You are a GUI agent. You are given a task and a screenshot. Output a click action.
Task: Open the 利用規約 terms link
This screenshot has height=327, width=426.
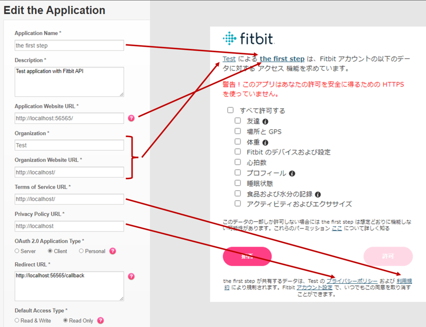click(404, 281)
